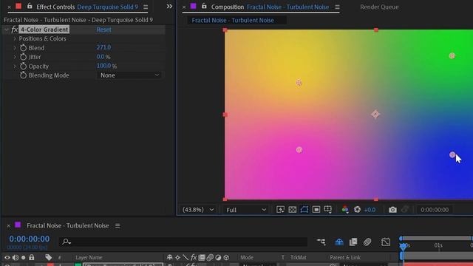
Task: Expand the Blend property twirl arrow
Action: click(x=15, y=47)
